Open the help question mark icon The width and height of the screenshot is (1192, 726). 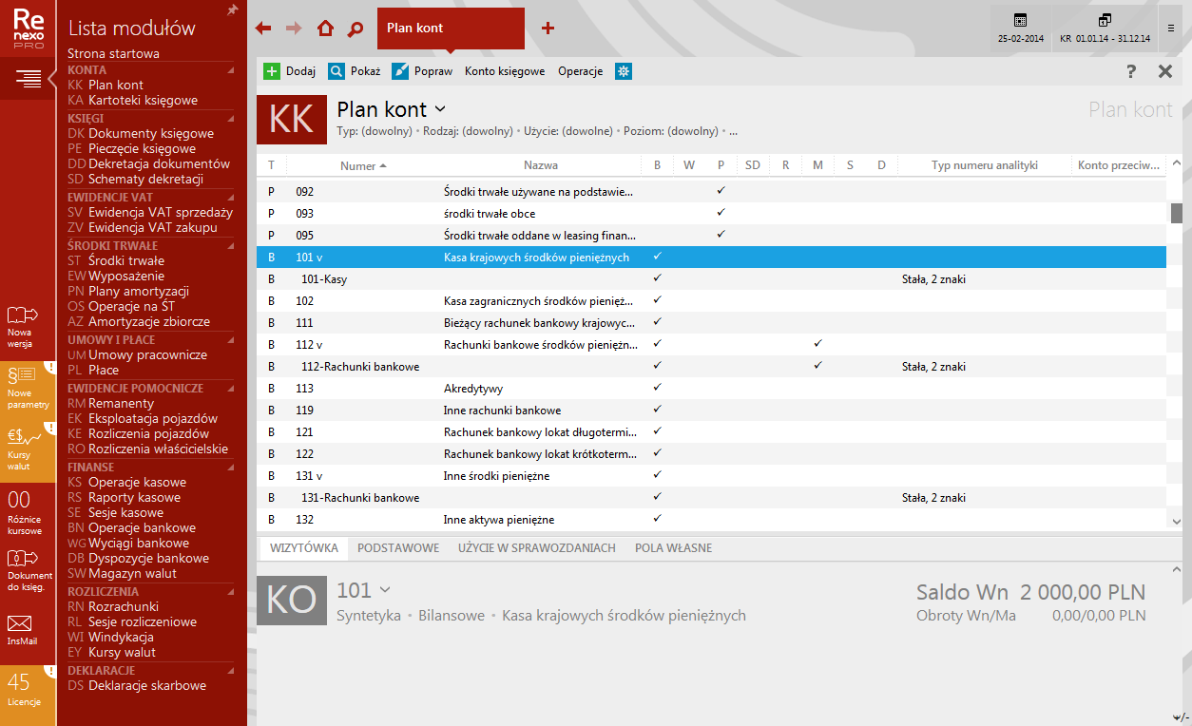pos(1131,71)
